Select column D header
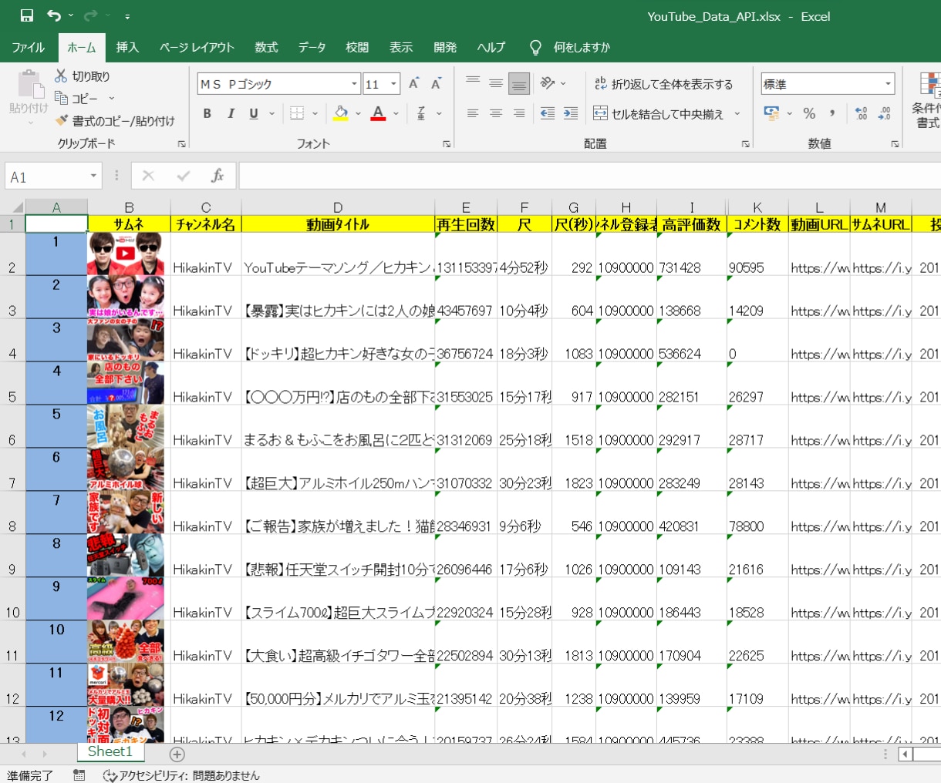Viewport: 941px width, 783px height. tap(338, 207)
